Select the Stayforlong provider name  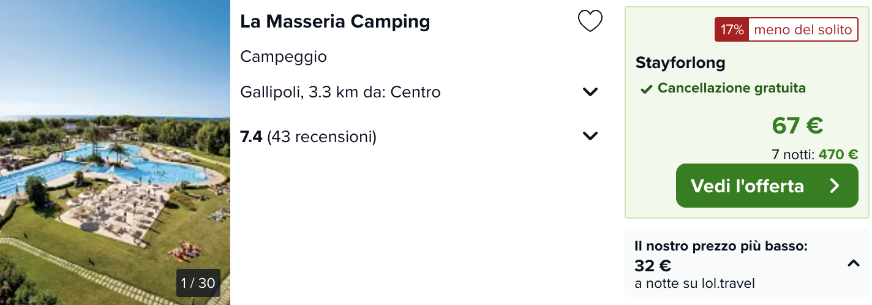point(680,62)
